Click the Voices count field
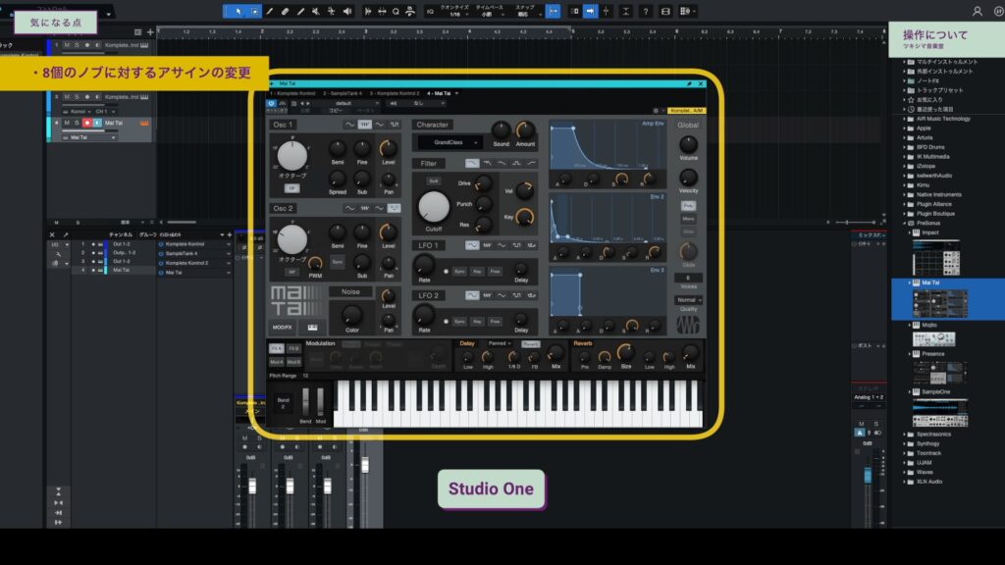This screenshot has height=565, width=1005. [x=688, y=278]
